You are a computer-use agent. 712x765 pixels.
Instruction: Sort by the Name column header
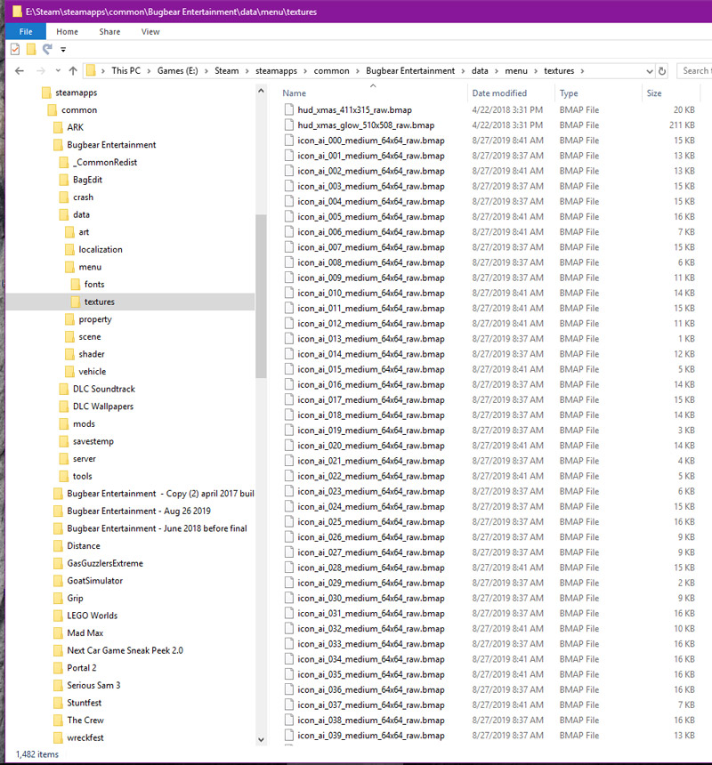click(295, 93)
